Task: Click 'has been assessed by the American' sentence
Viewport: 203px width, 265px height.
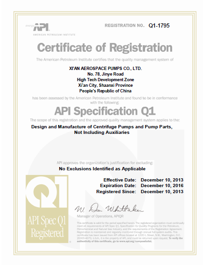Action: pyautogui.click(x=105, y=98)
